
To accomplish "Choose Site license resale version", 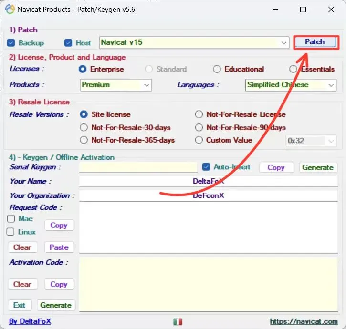I will tap(84, 114).
